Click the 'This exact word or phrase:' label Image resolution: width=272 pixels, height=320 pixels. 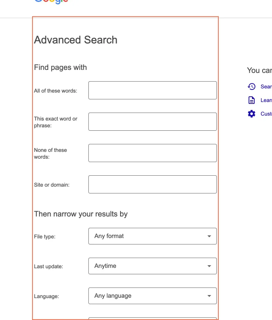(56, 122)
